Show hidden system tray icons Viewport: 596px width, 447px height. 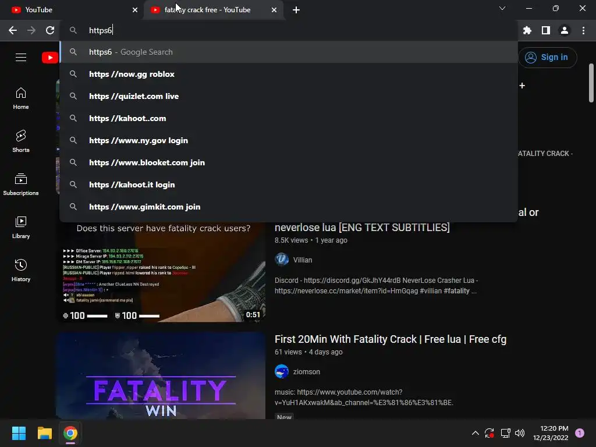(x=475, y=433)
